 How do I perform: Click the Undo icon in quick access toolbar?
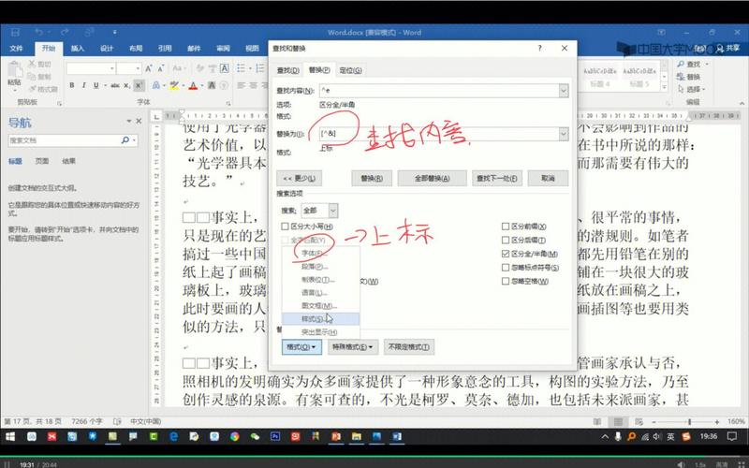click(x=39, y=33)
